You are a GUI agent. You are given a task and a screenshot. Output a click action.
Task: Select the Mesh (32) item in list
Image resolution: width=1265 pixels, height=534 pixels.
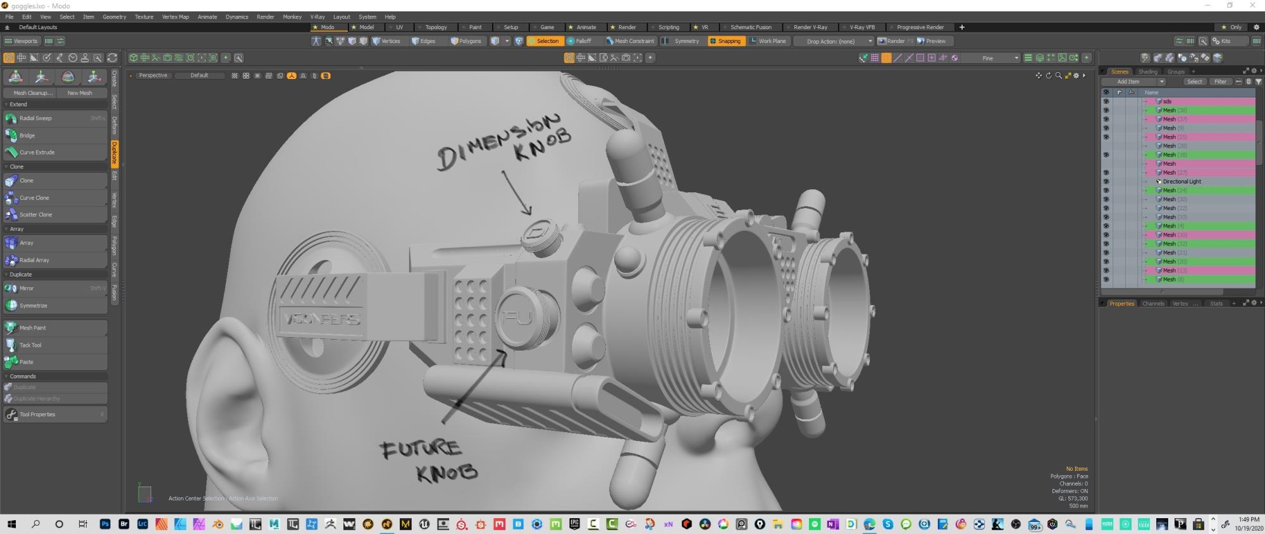(x=1199, y=244)
